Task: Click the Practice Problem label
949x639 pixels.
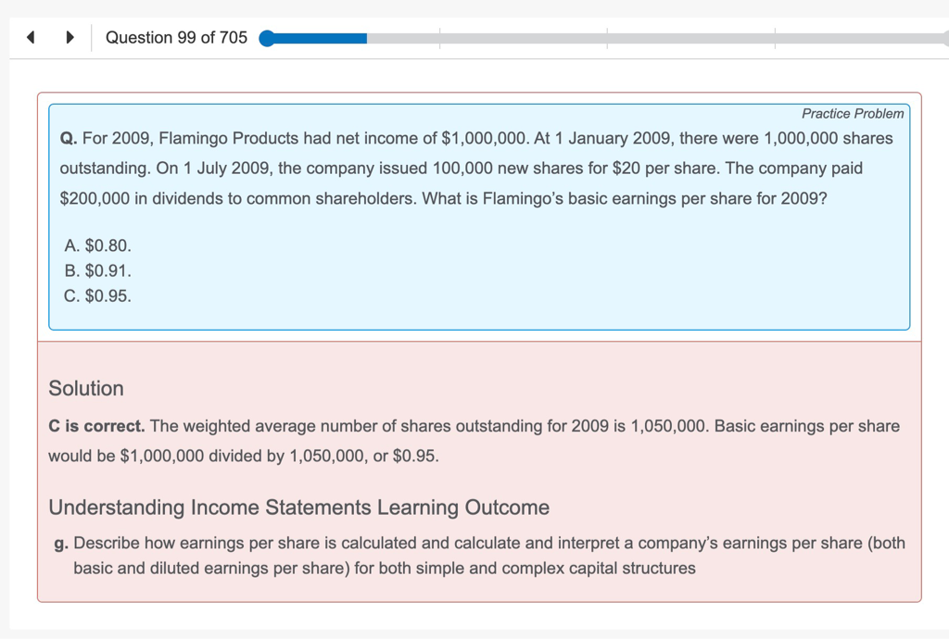Action: [852, 114]
